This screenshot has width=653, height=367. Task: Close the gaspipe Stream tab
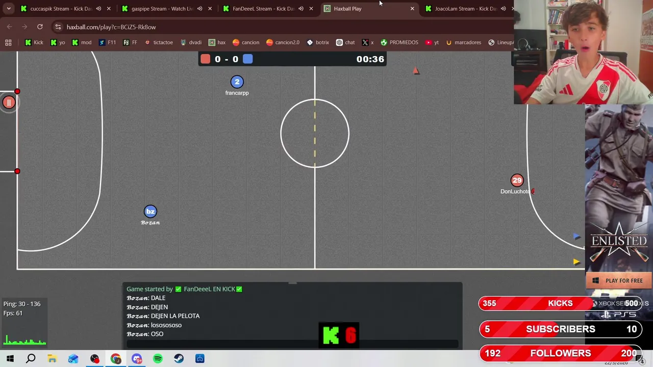pyautogui.click(x=210, y=9)
